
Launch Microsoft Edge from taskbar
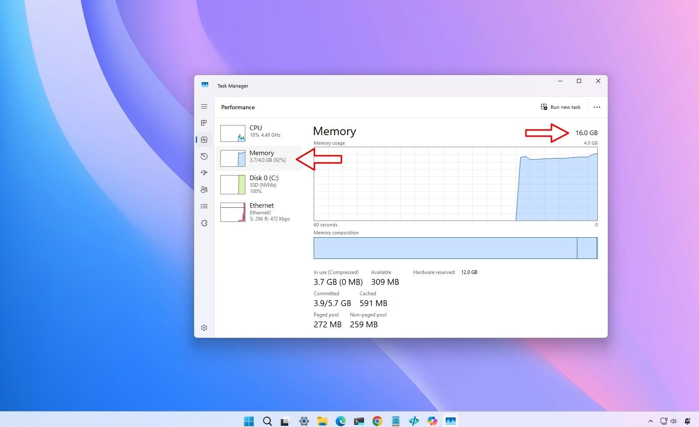(341, 421)
